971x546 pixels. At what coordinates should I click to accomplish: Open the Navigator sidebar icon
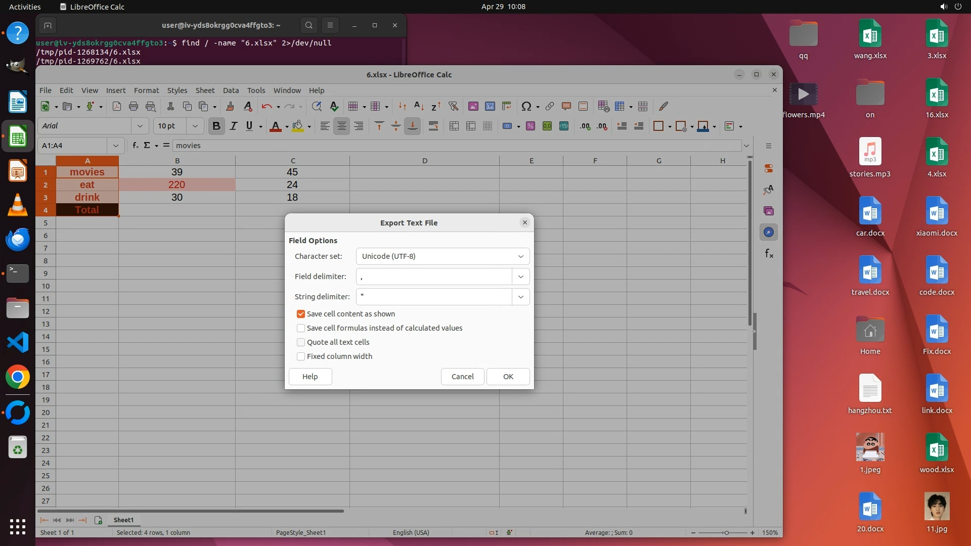pyautogui.click(x=769, y=232)
